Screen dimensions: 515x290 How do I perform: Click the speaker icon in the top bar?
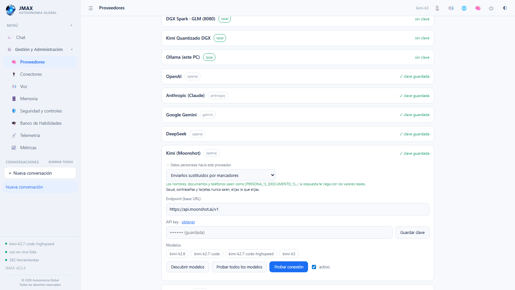coord(451,8)
